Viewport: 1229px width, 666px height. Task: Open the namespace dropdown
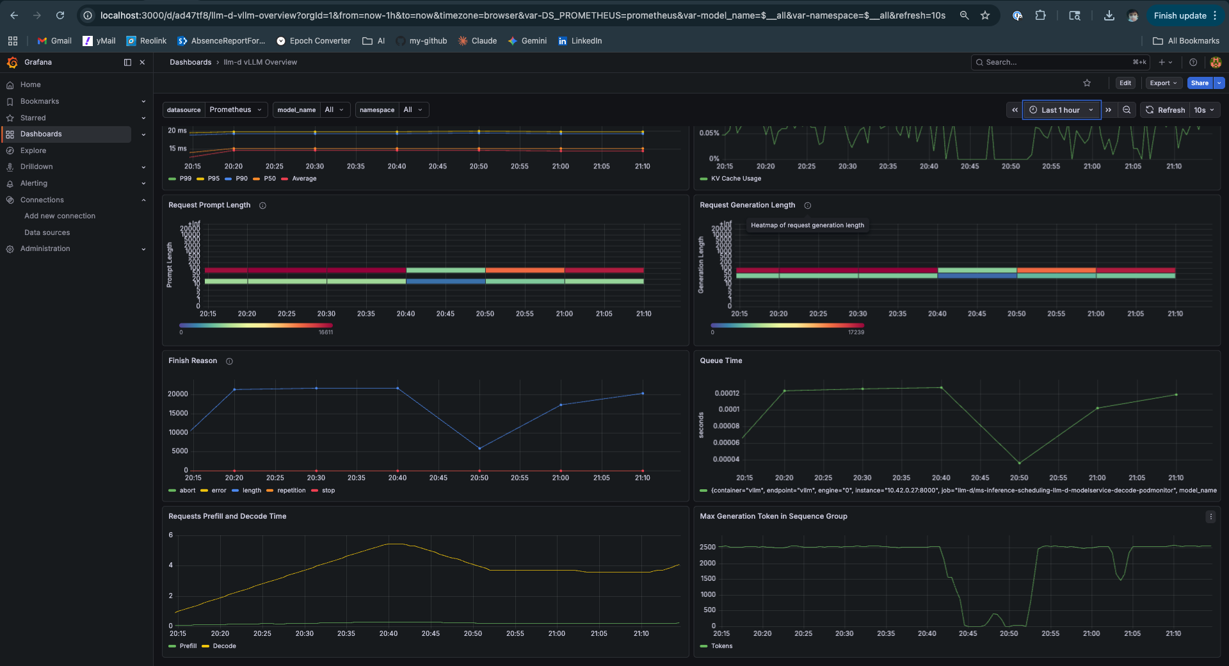pos(414,110)
